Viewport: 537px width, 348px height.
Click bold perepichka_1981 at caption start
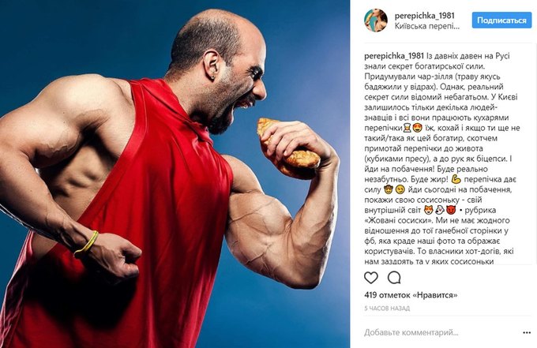(394, 56)
